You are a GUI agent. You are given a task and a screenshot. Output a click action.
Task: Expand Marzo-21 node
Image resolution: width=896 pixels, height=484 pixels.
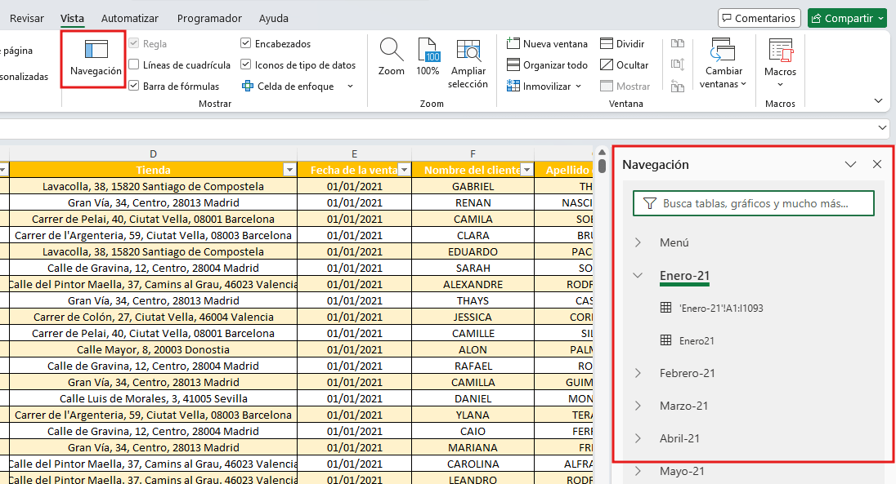click(638, 406)
